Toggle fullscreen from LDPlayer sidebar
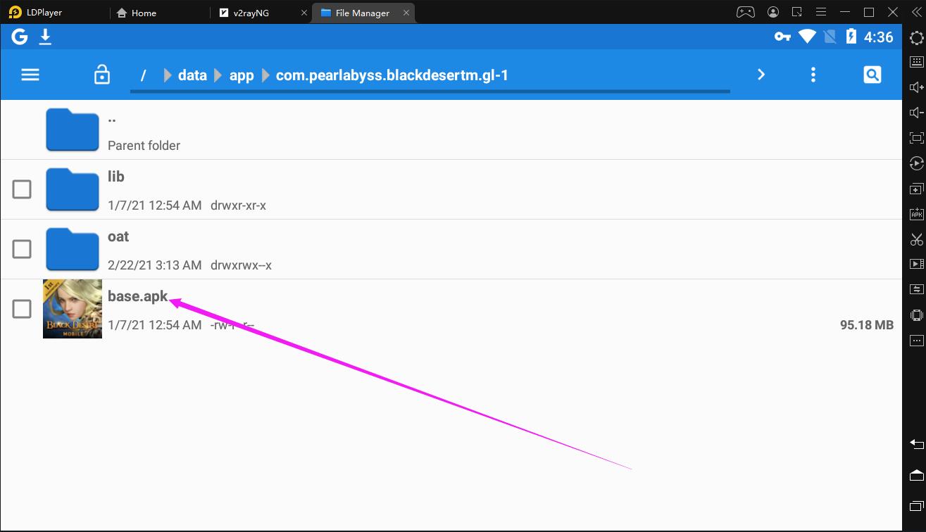 coord(916,138)
